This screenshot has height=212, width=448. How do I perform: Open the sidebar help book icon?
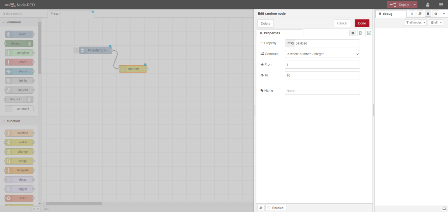point(420,14)
